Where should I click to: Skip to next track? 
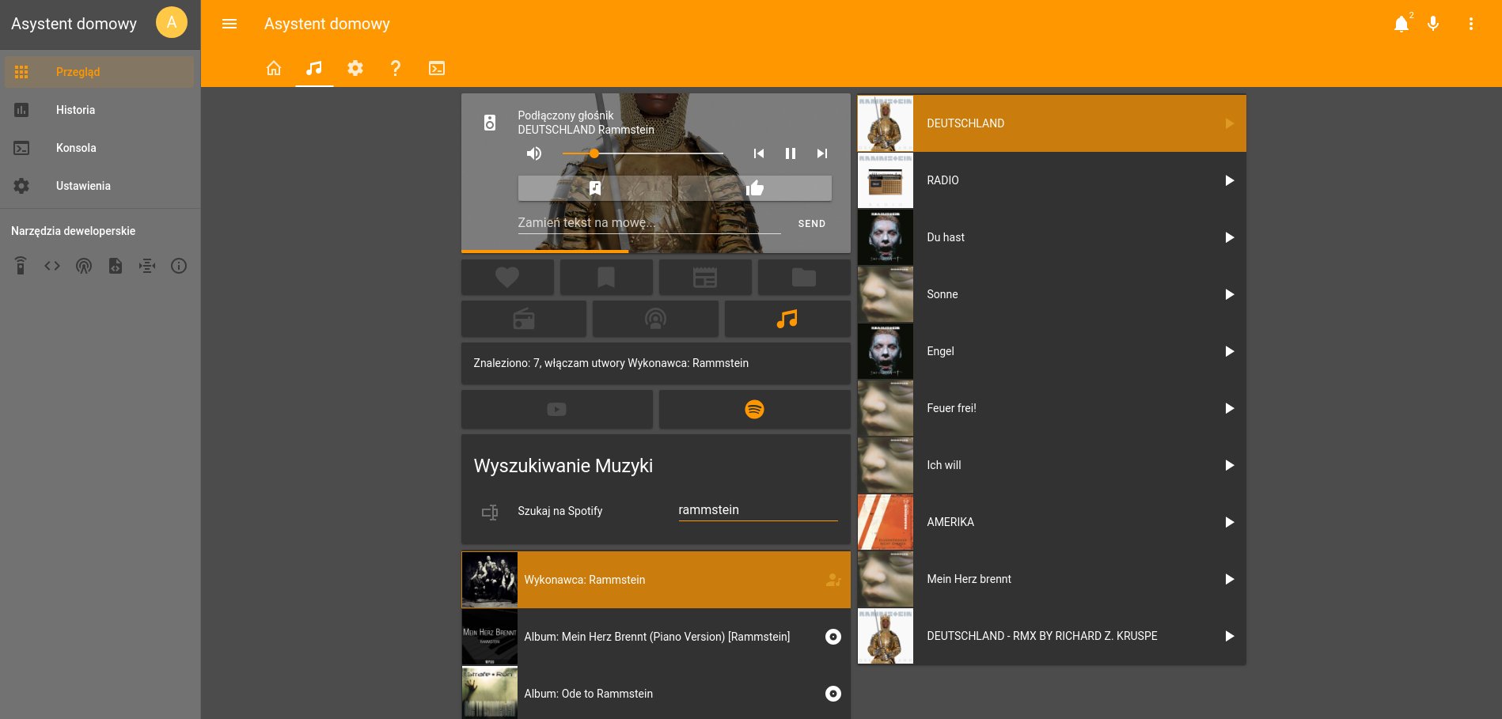[822, 153]
